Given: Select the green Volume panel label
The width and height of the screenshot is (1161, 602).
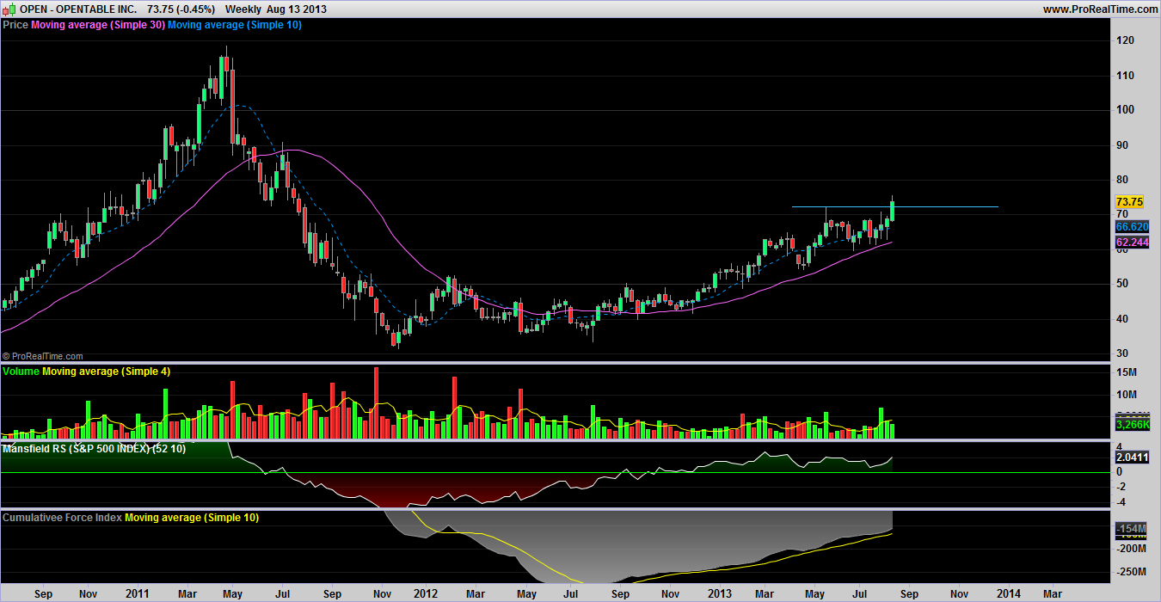Looking at the screenshot, I should tap(21, 372).
